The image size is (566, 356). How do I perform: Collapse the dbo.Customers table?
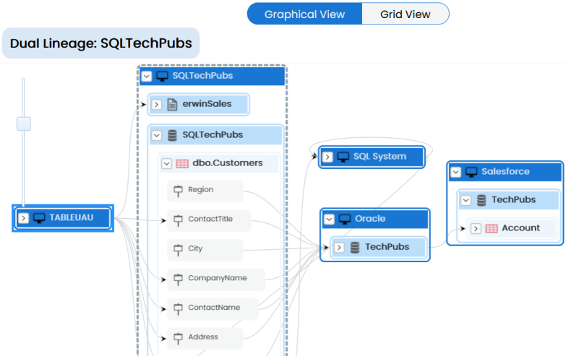(x=166, y=163)
